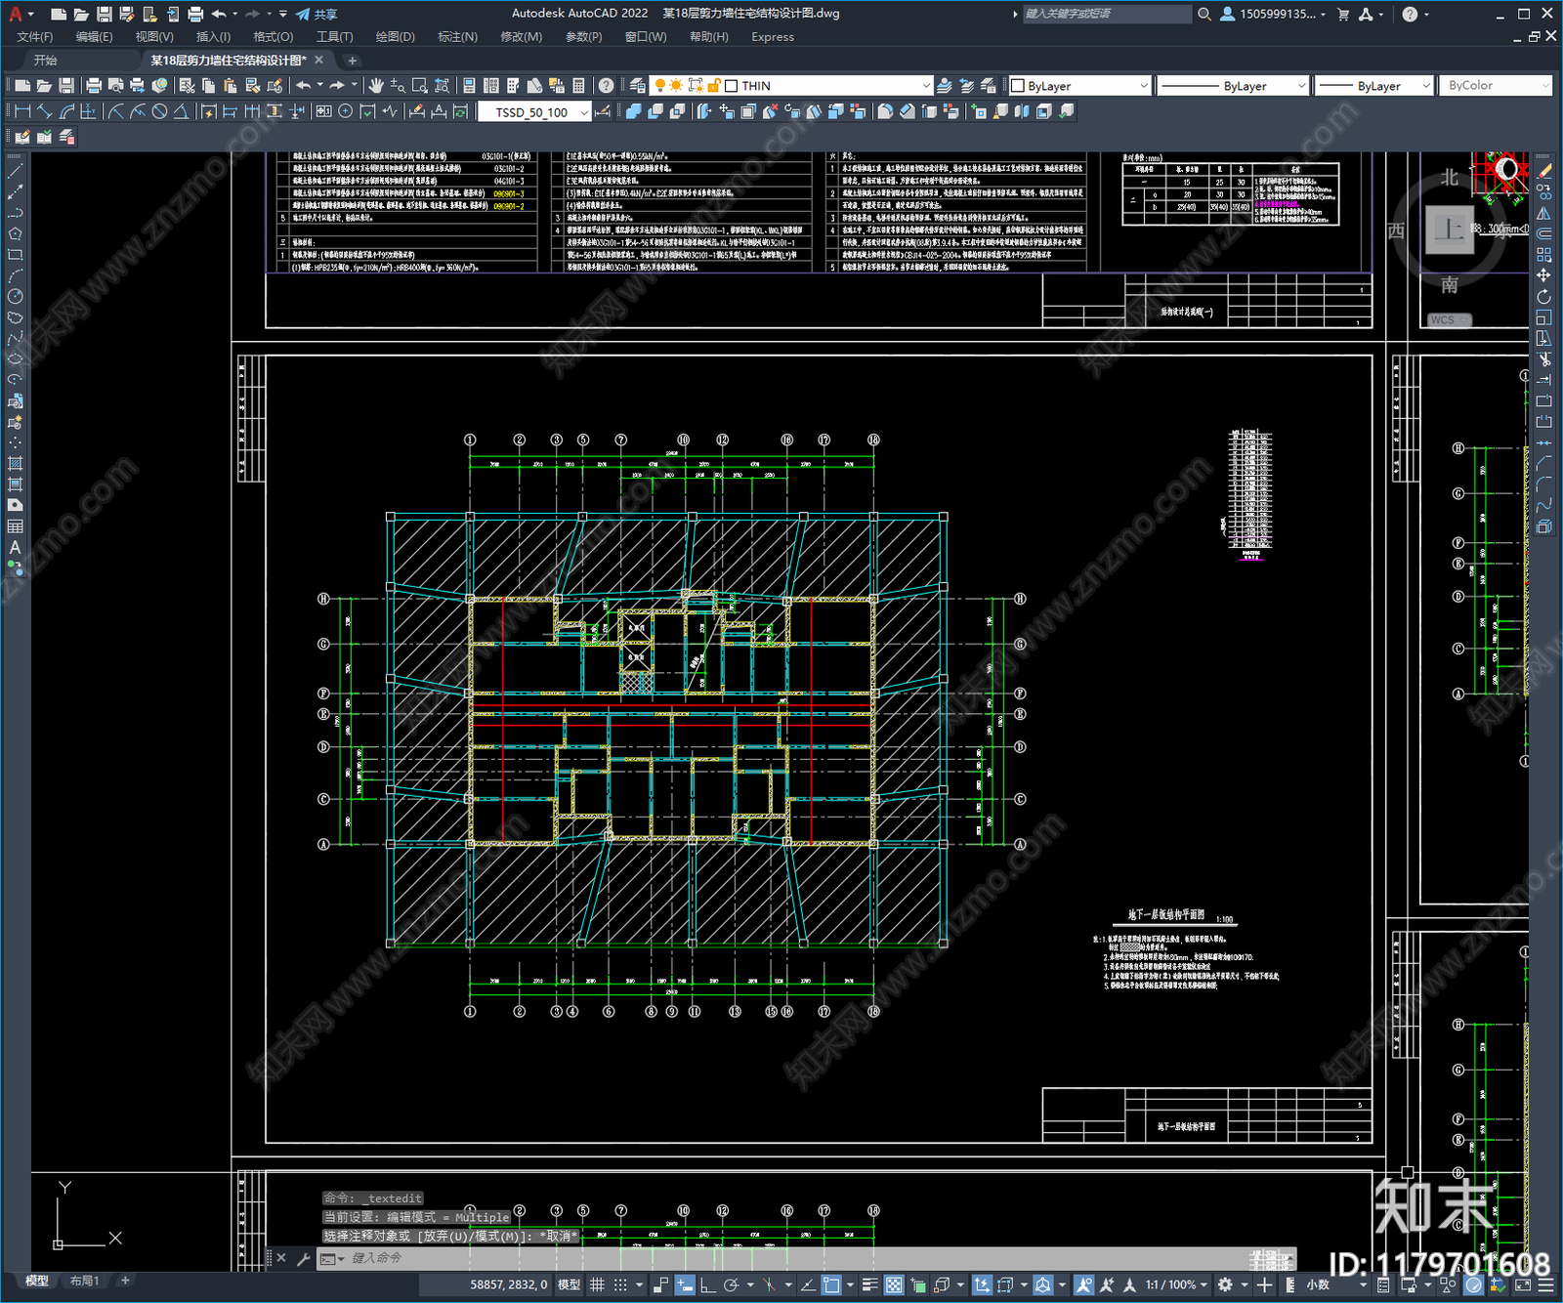Image resolution: width=1563 pixels, height=1303 pixels.
Task: Open the QuickCalc calculator icon
Action: pos(578,86)
